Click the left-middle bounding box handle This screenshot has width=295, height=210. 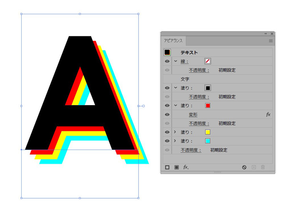point(21,106)
